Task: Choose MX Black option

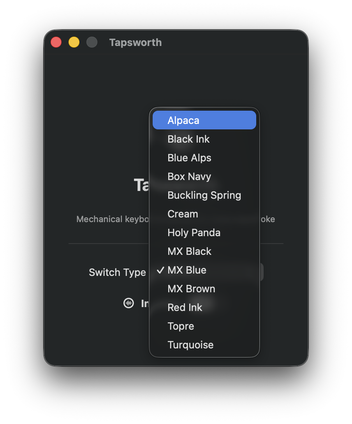Action: click(x=204, y=251)
